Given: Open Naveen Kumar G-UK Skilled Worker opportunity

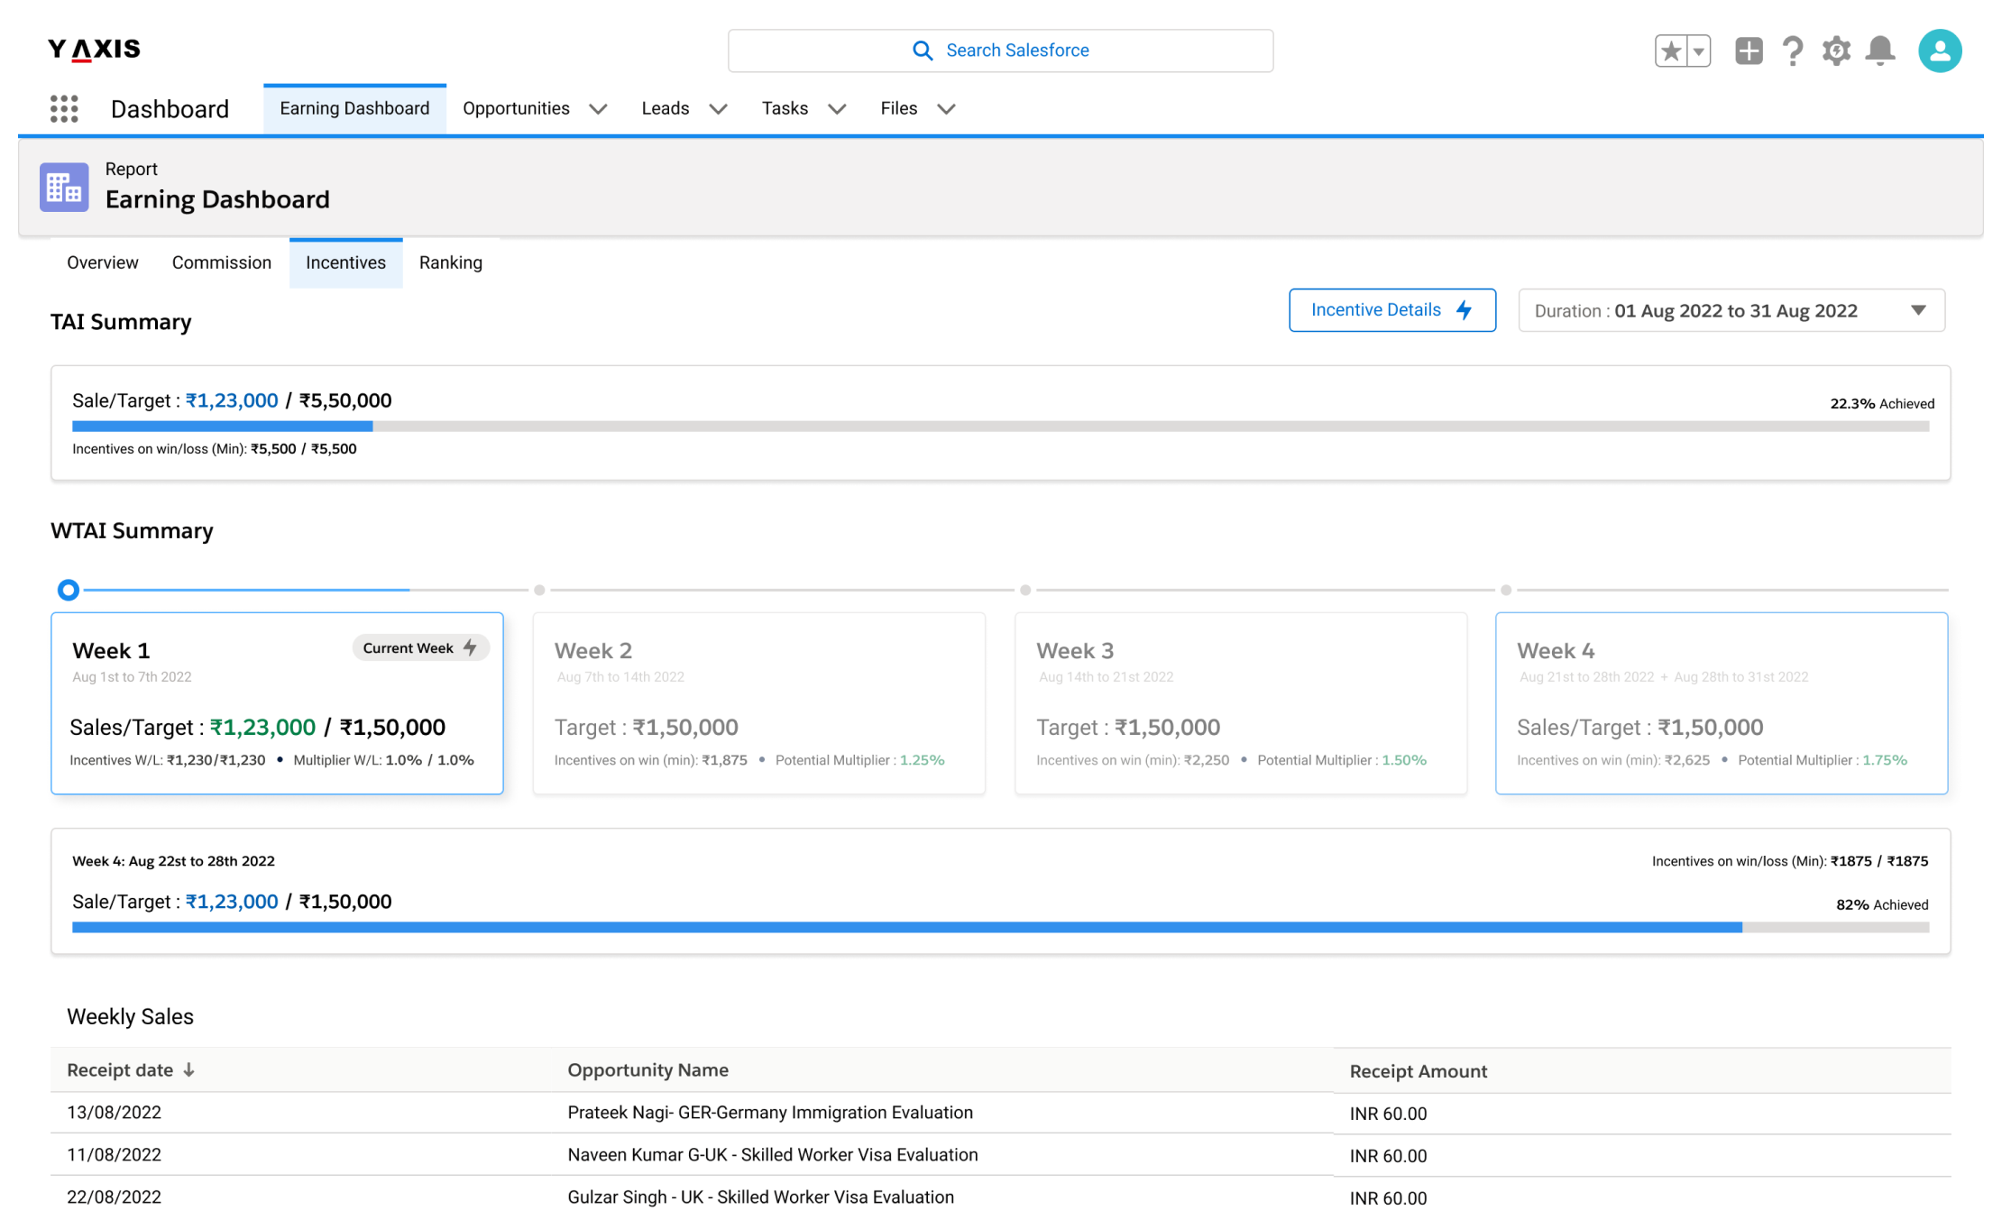Looking at the screenshot, I should coord(773,1154).
